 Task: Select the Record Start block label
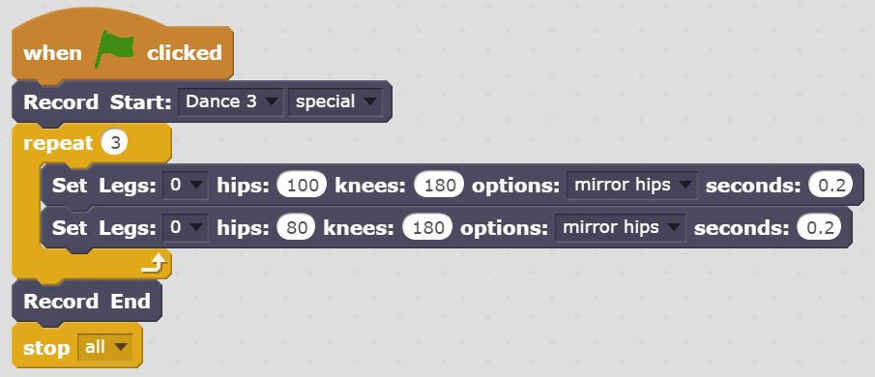pyautogui.click(x=97, y=102)
